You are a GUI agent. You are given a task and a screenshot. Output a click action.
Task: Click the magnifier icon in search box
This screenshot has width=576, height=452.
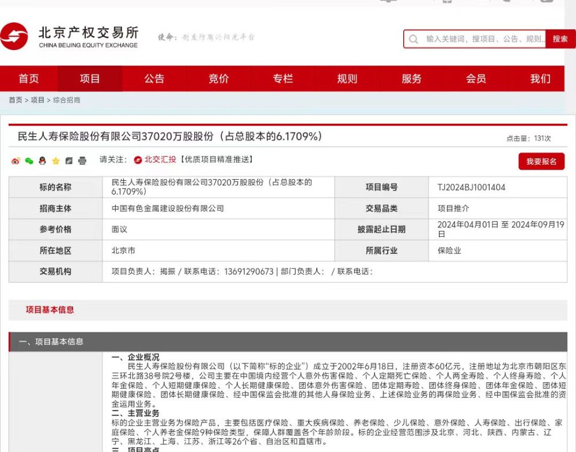pyautogui.click(x=413, y=39)
